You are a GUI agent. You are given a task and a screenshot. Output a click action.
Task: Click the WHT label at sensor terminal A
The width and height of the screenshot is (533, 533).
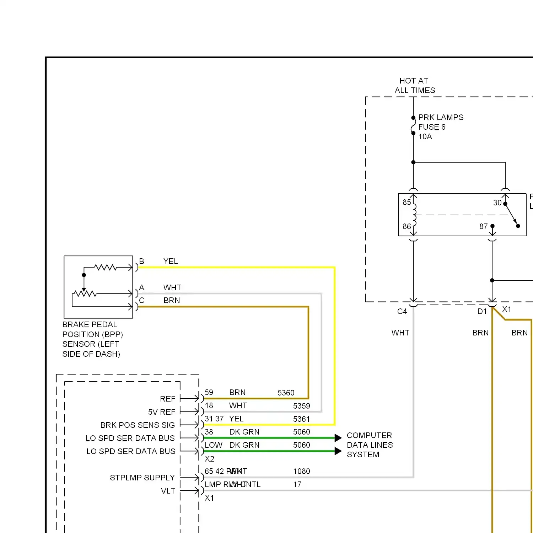[172, 287]
